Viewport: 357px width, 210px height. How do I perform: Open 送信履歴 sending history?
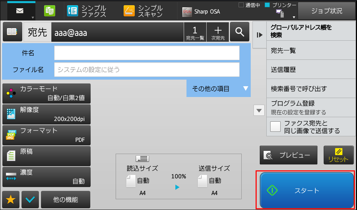click(x=311, y=70)
